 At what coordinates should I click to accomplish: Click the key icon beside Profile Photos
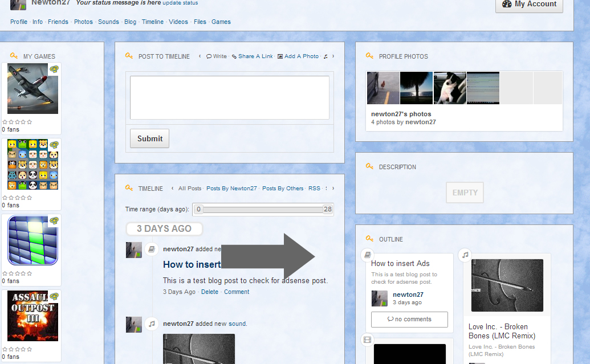tap(370, 56)
